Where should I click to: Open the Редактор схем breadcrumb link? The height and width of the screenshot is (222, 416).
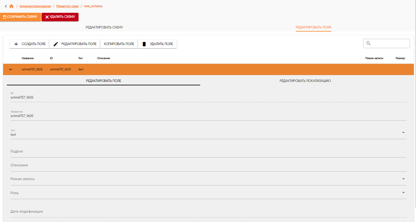tap(67, 6)
